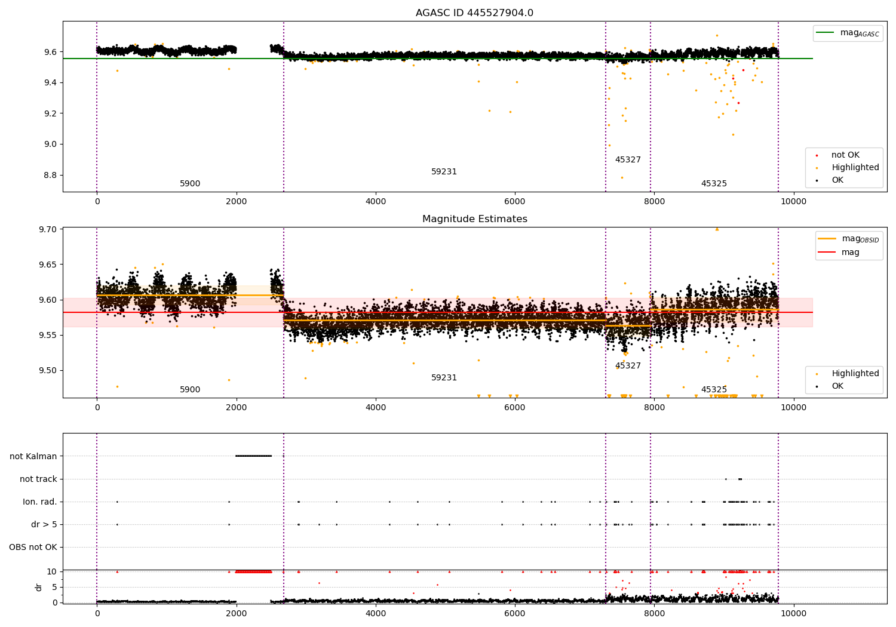
Task: Click the '10000' x-axis tick of top plot
Action: [x=793, y=201]
